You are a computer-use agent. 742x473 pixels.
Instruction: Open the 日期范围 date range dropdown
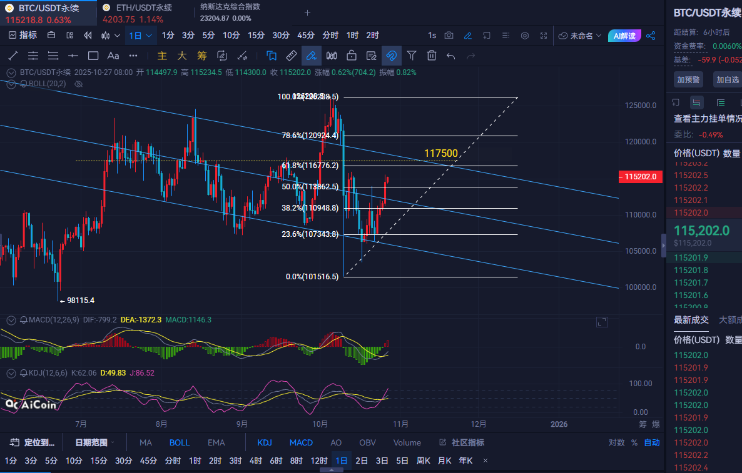[94, 442]
